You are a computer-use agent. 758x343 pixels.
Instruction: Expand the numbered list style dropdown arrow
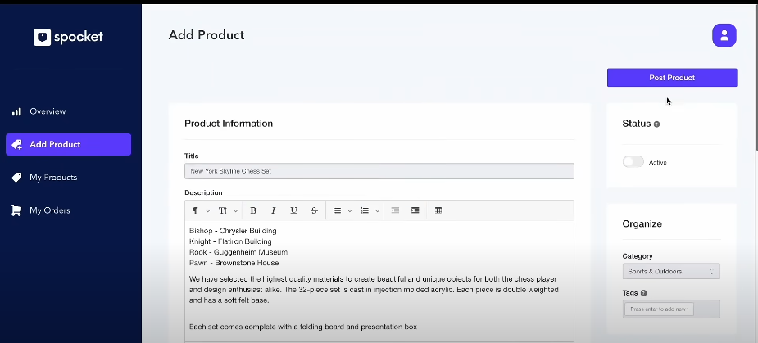[377, 210]
